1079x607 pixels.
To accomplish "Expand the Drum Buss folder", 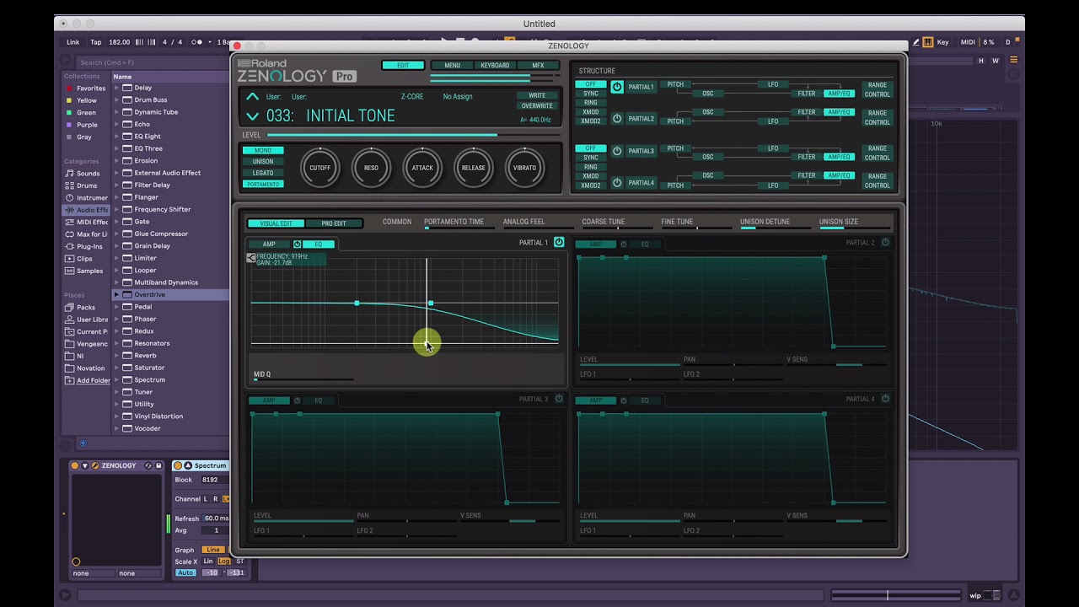I will [117, 100].
